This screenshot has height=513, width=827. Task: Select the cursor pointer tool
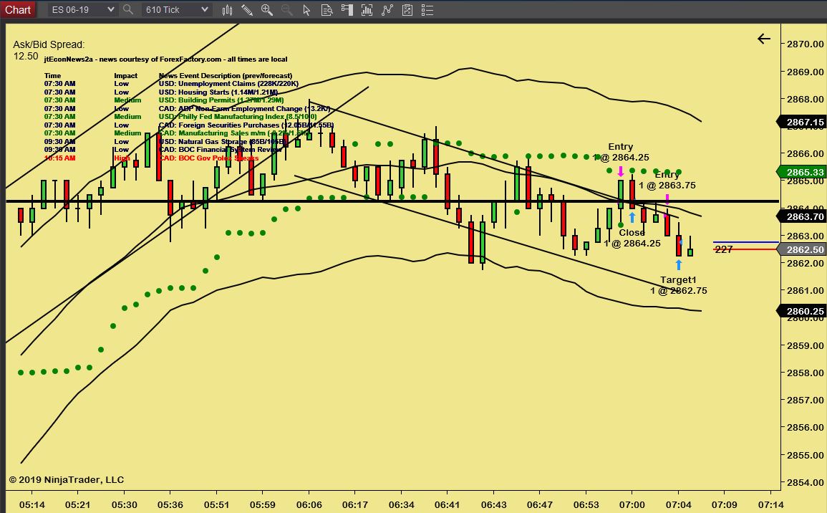(x=306, y=9)
